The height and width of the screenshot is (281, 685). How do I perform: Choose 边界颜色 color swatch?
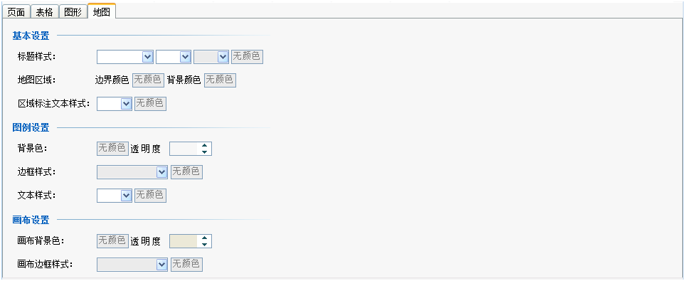coord(148,80)
